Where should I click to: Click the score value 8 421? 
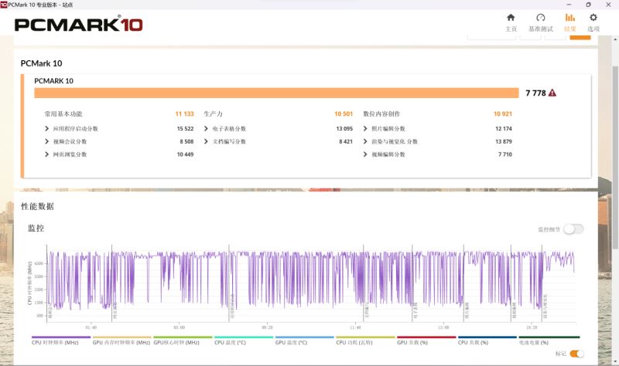pos(346,141)
